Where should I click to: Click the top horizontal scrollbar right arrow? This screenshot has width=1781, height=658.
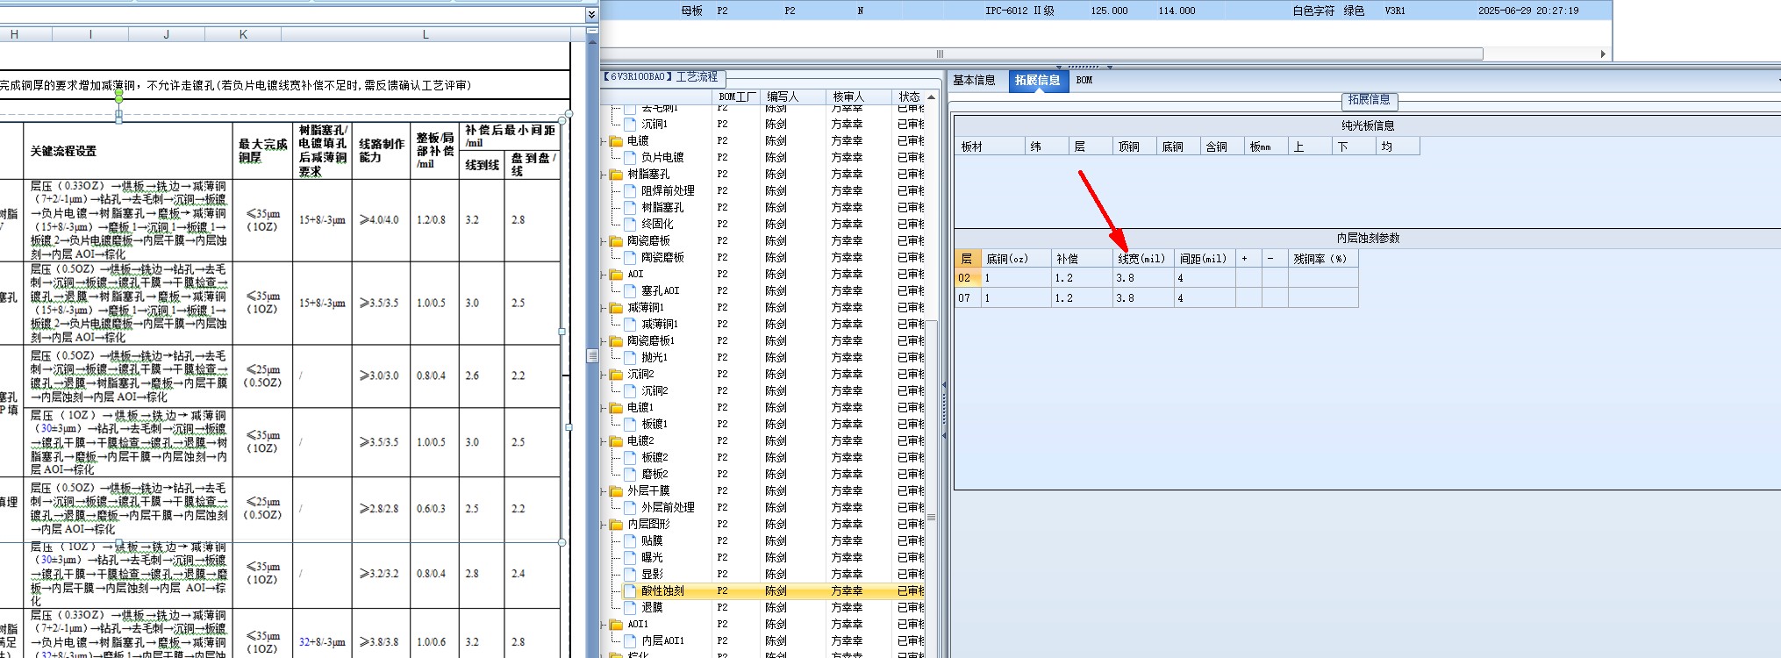1604,54
